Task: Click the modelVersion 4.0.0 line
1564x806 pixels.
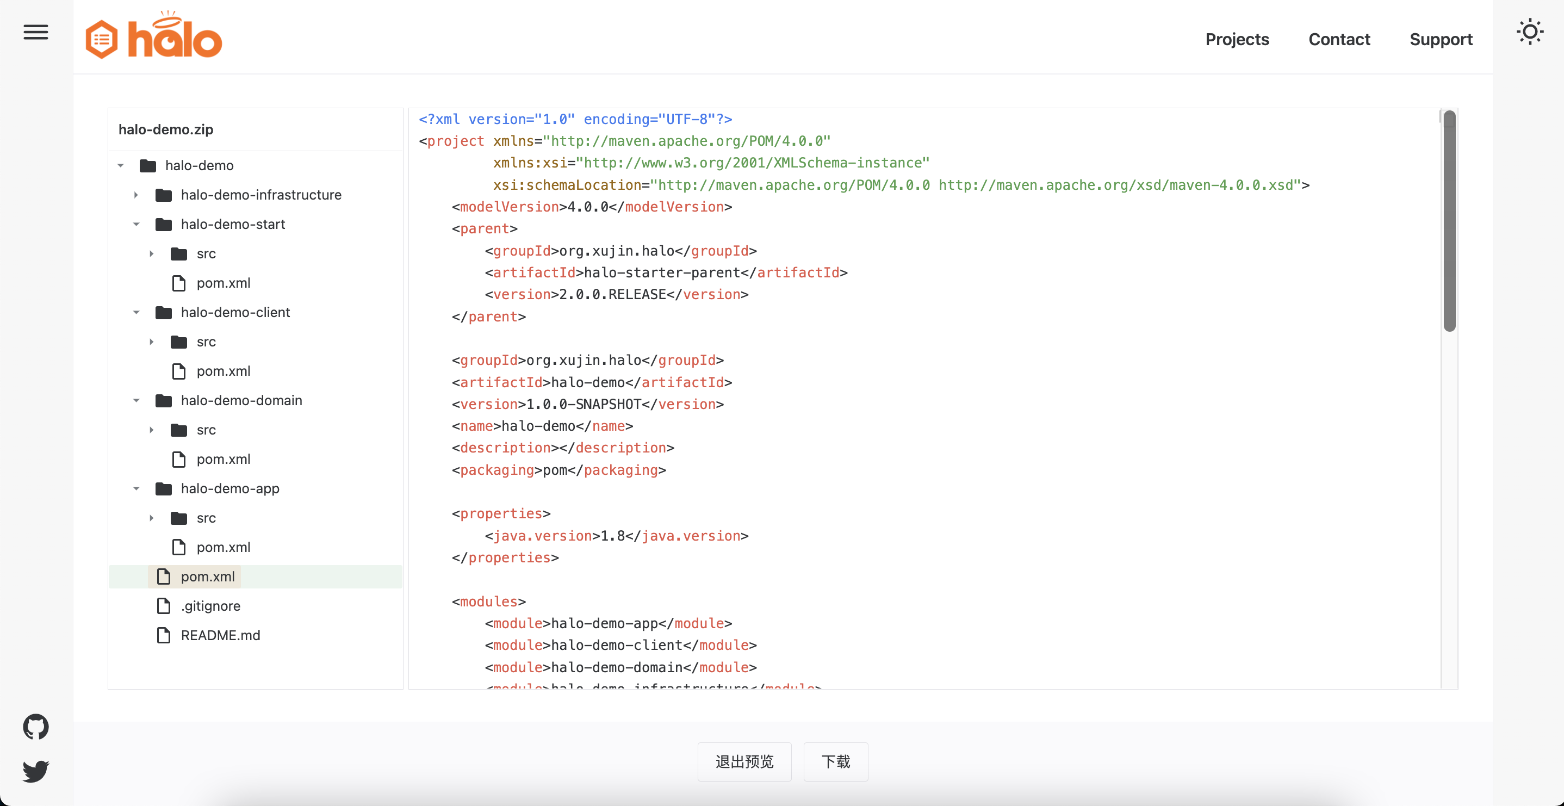Action: pos(592,207)
